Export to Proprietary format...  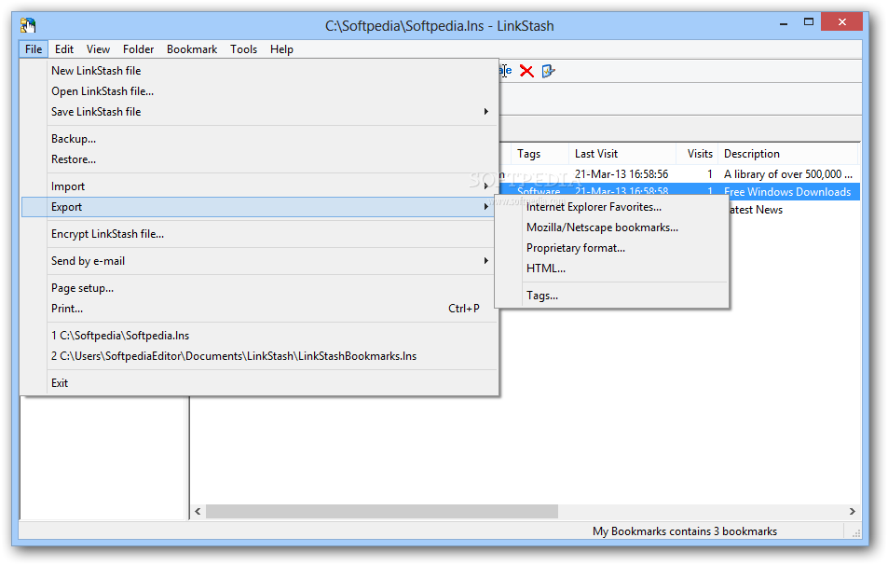pos(611,248)
